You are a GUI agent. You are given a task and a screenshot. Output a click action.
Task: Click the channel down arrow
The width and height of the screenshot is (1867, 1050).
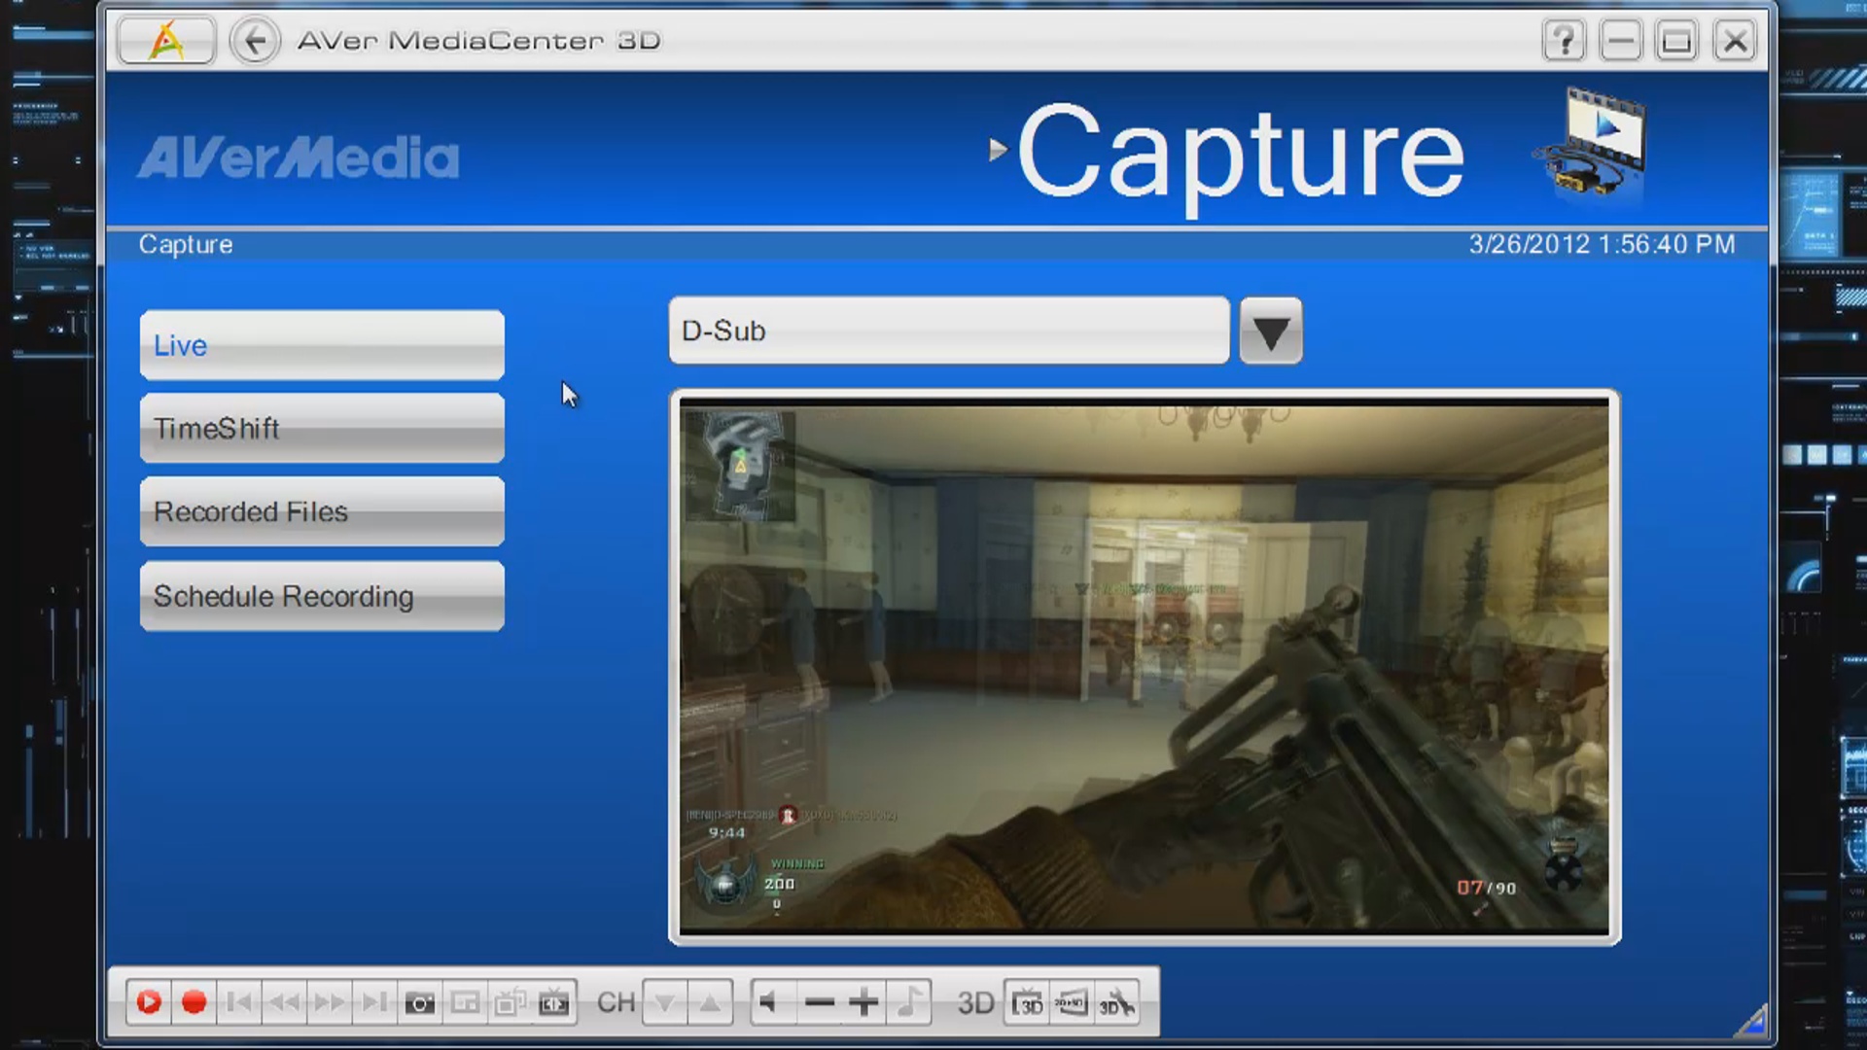tap(665, 1002)
